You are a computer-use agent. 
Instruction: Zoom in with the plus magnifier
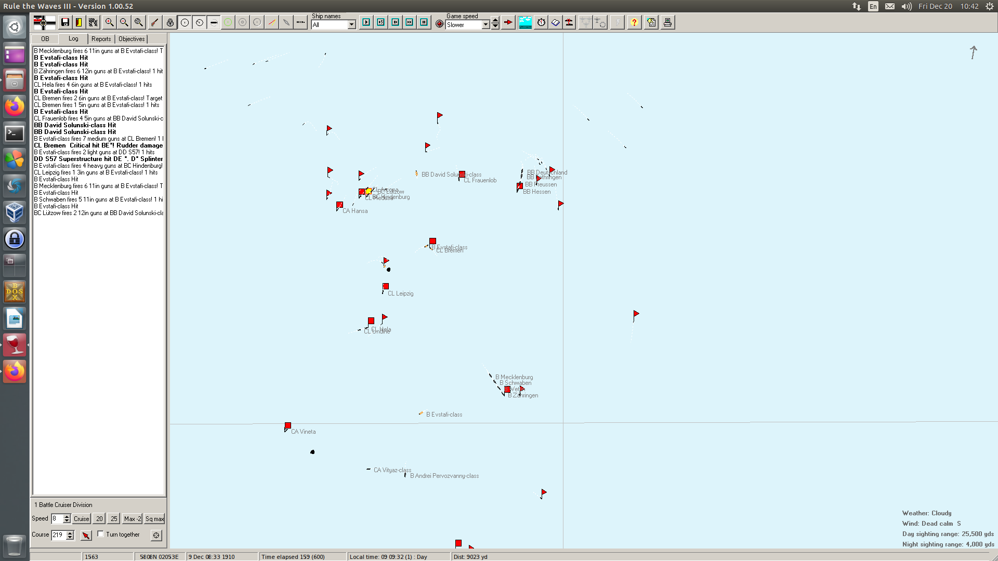tap(109, 22)
